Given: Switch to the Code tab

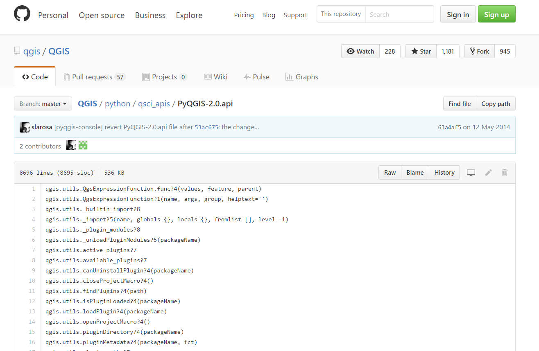Looking at the screenshot, I should coord(35,77).
